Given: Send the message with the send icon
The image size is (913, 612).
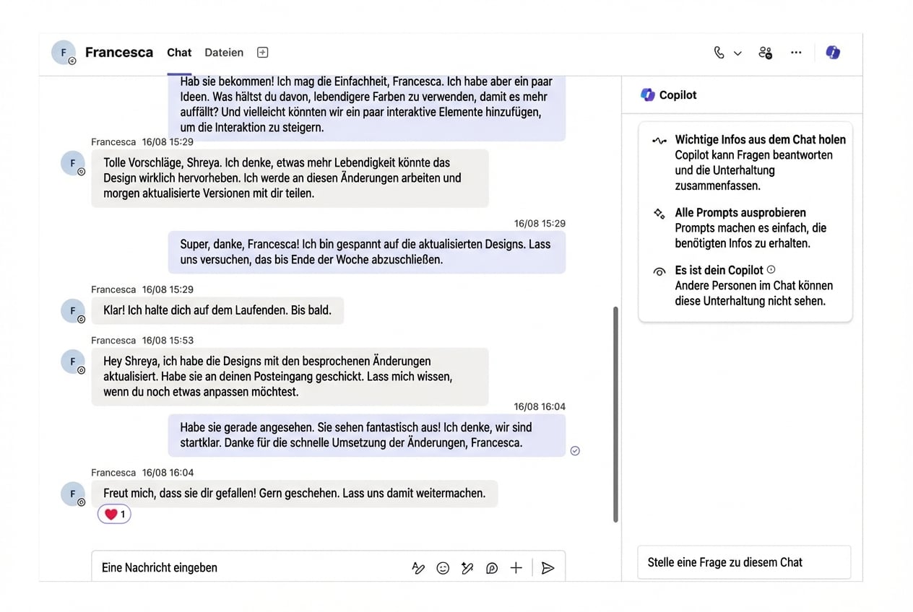Looking at the screenshot, I should 548,568.
